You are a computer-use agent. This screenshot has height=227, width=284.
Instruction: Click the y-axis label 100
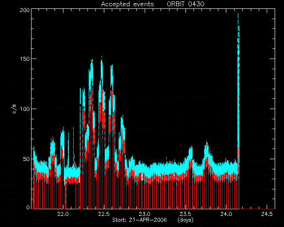click(x=25, y=109)
